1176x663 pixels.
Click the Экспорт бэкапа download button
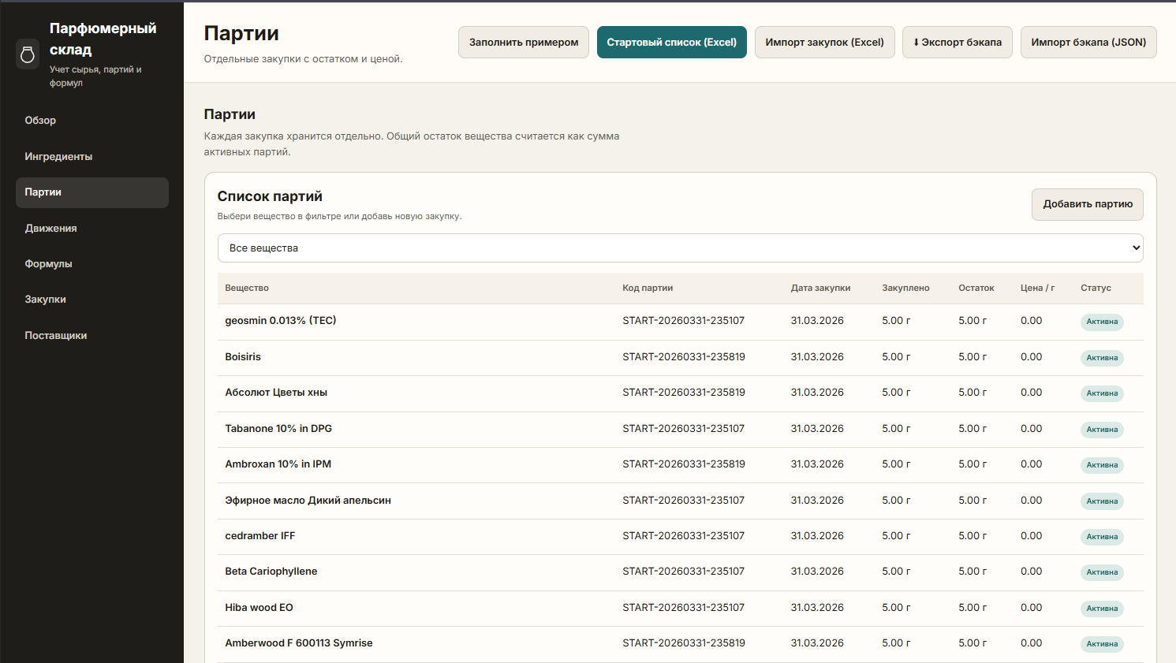[x=957, y=43]
